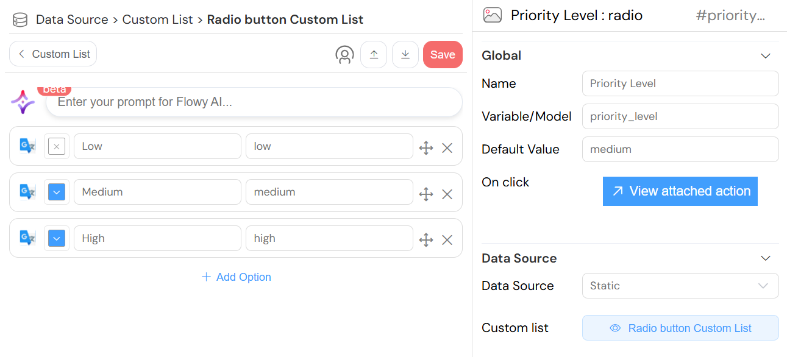787x357 pixels.
Task: Click the Save button
Action: pyautogui.click(x=443, y=54)
